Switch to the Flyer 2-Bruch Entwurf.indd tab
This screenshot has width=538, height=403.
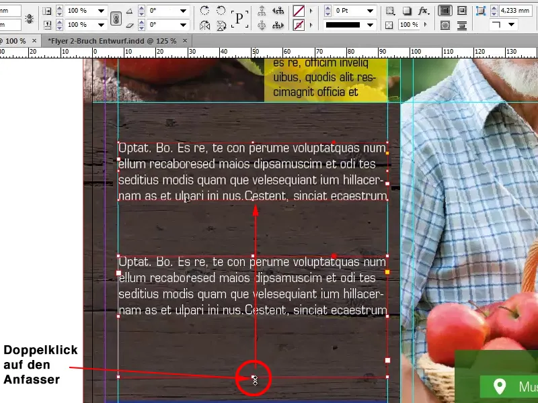click(x=112, y=41)
